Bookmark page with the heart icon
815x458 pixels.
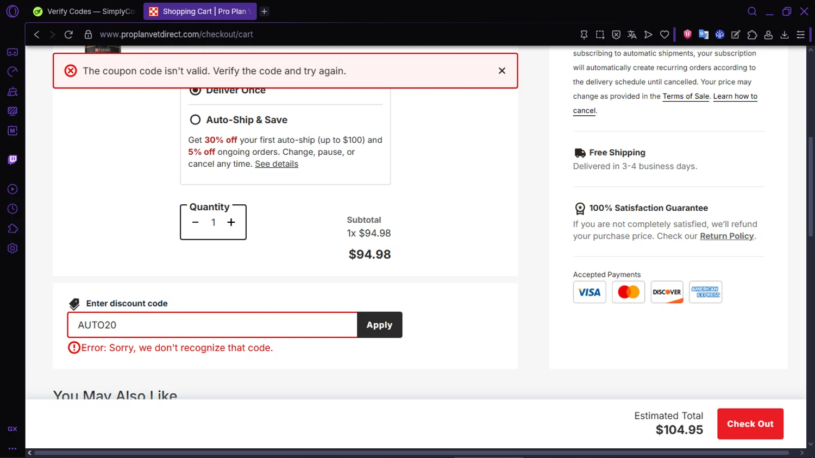point(664,34)
